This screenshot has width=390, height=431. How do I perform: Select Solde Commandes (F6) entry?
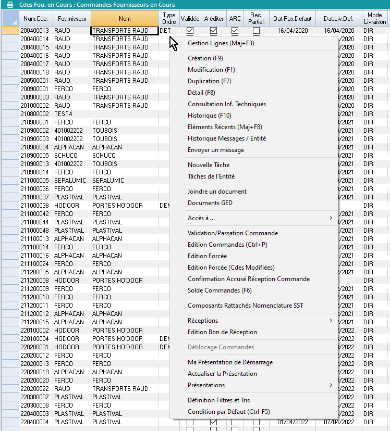[220, 290]
